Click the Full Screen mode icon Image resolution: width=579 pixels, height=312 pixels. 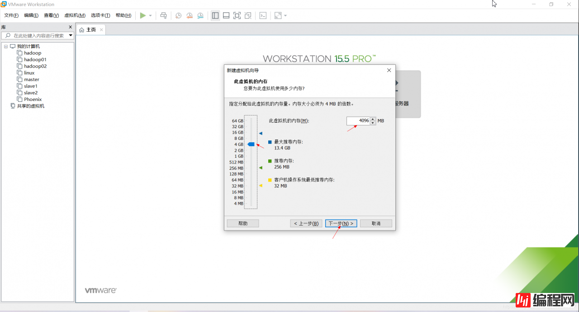coord(237,15)
